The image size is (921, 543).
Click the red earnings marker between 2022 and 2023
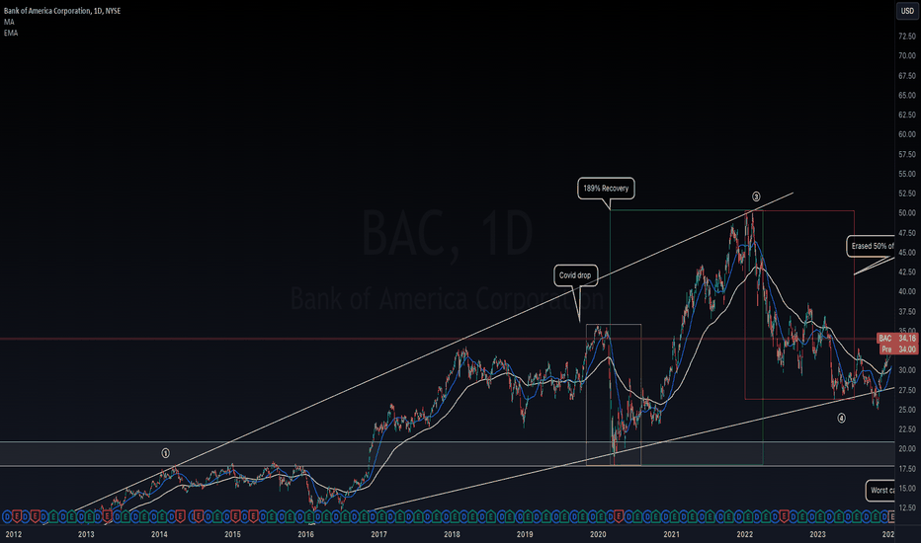point(784,516)
